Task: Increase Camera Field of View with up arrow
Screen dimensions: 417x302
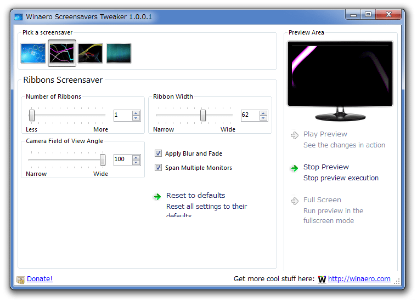Action: (136, 157)
